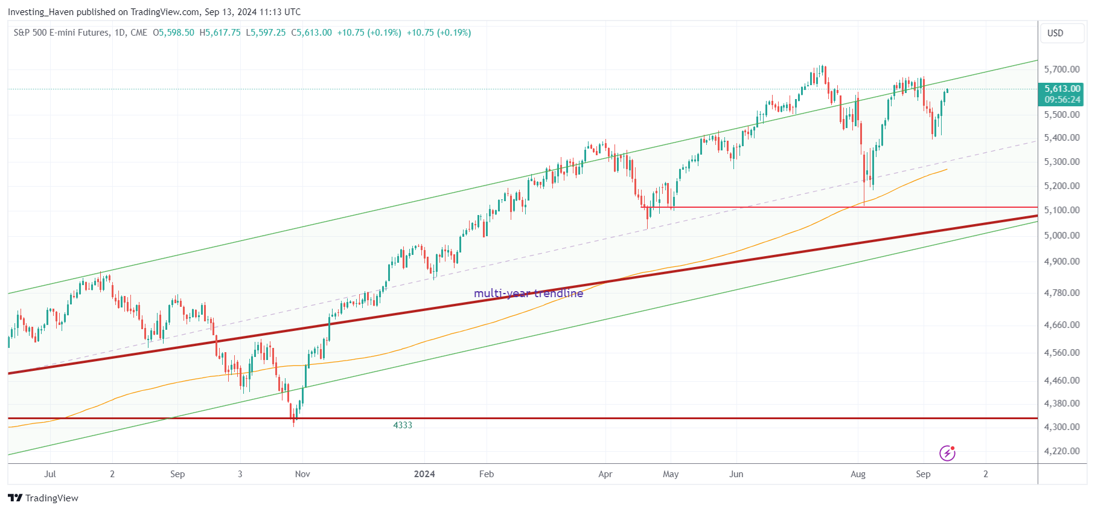Click the Apr label on the time axis
The image size is (1095, 511).
coord(605,474)
